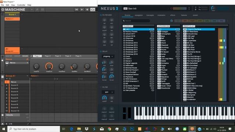Open Maschine header dropdown arrow

pos(32,10)
